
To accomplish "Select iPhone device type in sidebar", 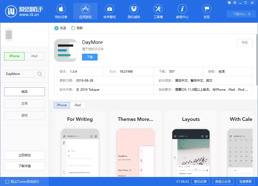I will click(14, 56).
